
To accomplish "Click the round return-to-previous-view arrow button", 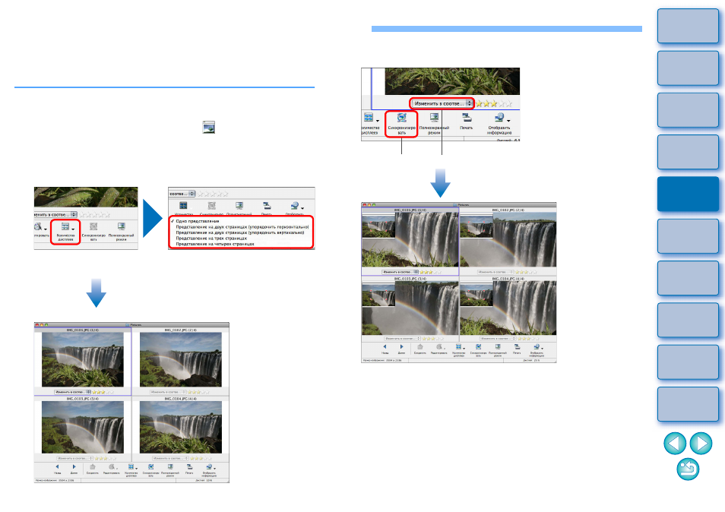I will (x=688, y=469).
